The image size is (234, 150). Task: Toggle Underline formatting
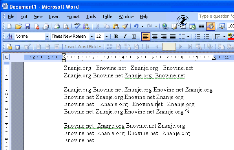tap(134, 37)
